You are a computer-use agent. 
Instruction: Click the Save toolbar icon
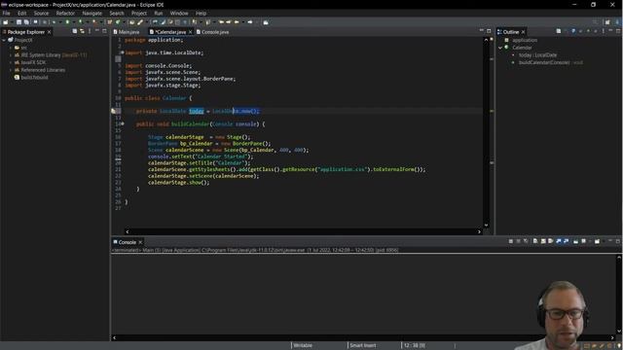point(18,22)
